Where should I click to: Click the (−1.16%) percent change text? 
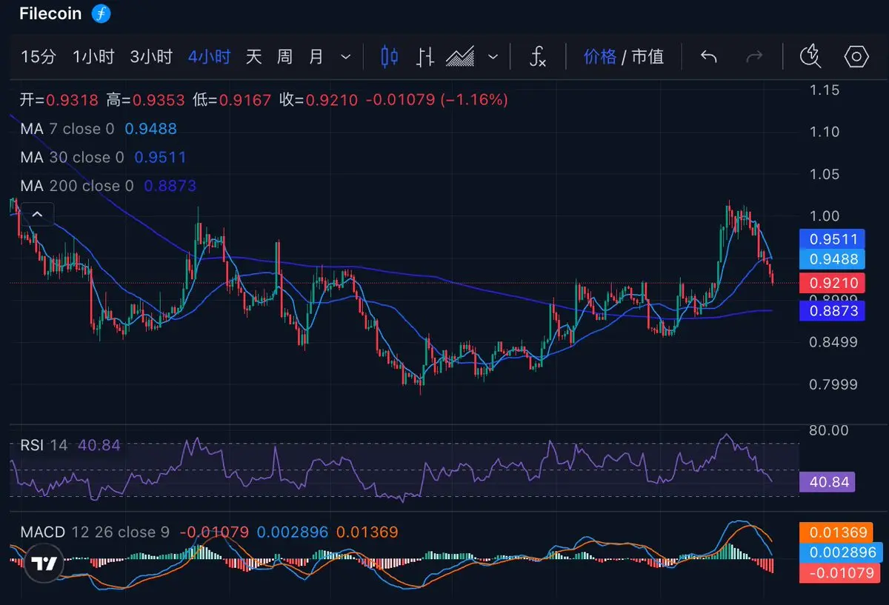click(474, 99)
